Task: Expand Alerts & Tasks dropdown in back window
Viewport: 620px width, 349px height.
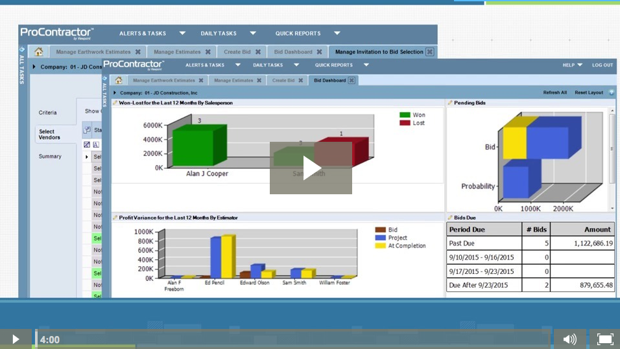Action: 182,33
